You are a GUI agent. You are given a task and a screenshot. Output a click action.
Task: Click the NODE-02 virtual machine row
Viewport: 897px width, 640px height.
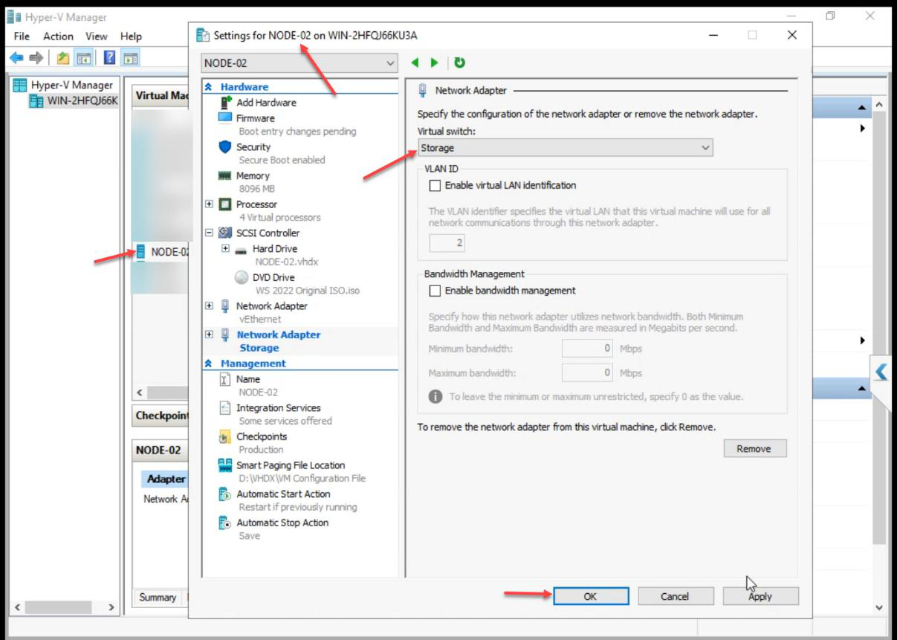(161, 252)
